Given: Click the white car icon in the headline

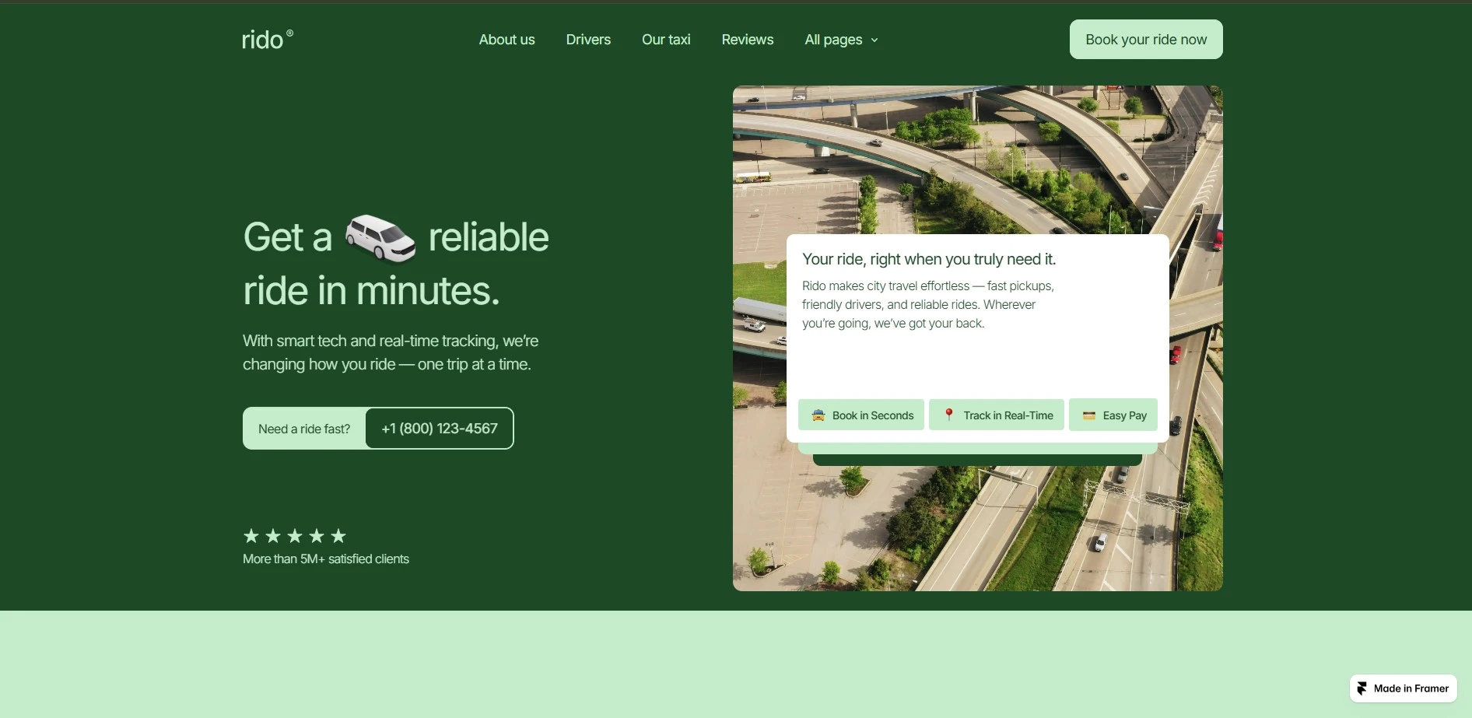Looking at the screenshot, I should (380, 237).
